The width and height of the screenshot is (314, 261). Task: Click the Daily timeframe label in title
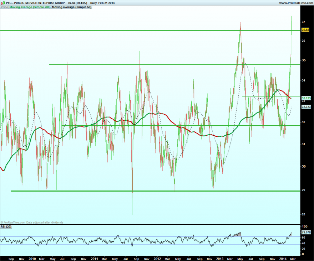(x=93, y=3)
